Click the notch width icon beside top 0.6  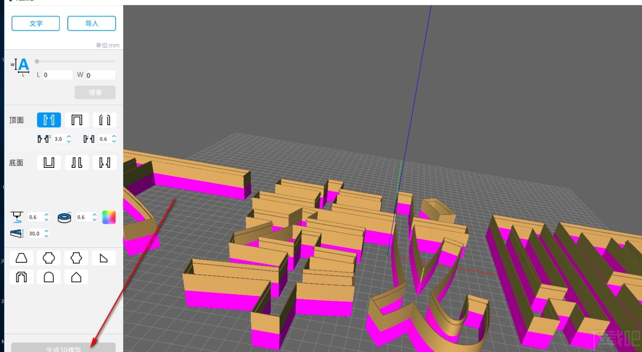click(89, 139)
